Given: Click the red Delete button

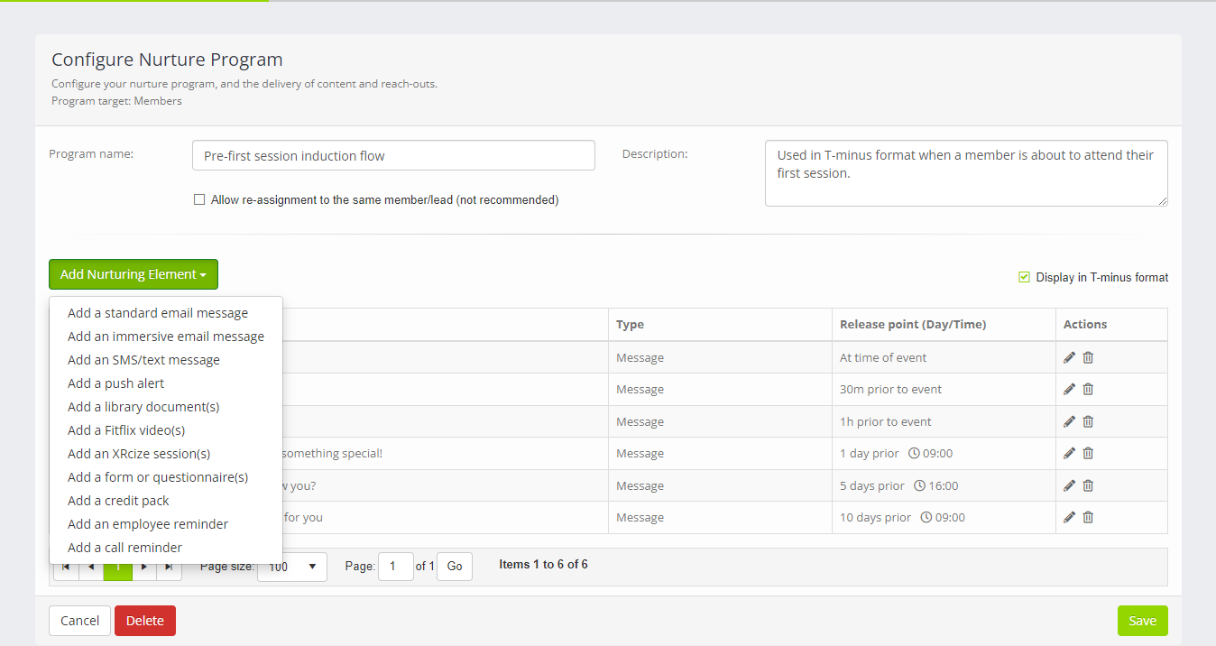Looking at the screenshot, I should coord(145,621).
